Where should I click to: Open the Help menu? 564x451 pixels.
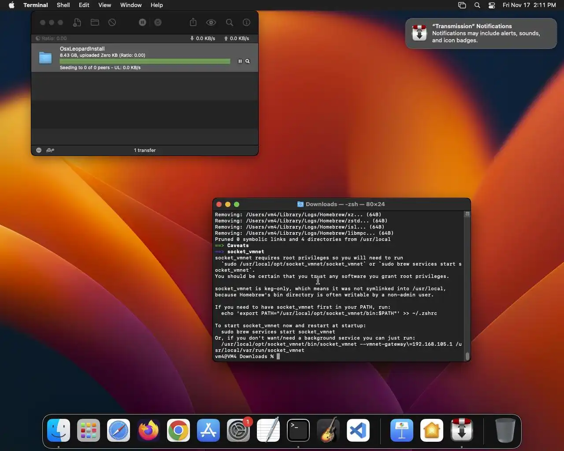[x=157, y=5]
